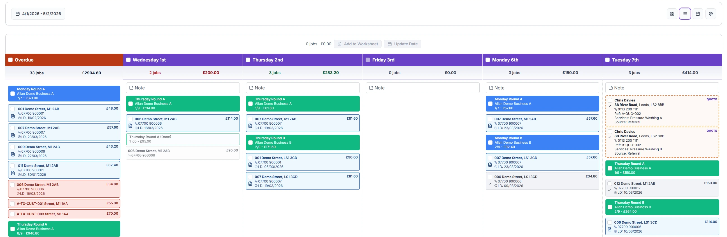Viewport: 727px width, 237px height.
Task: Check Thursday Round B 2/9 £171.60 checkbox
Action: [x=250, y=143]
